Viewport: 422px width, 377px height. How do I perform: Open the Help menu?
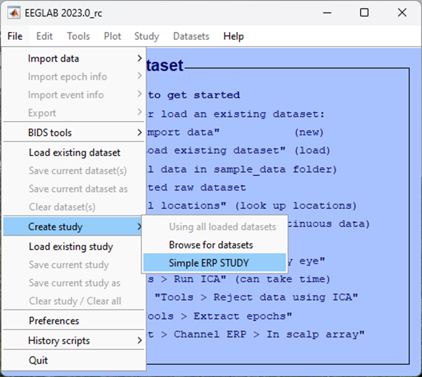[x=233, y=36]
